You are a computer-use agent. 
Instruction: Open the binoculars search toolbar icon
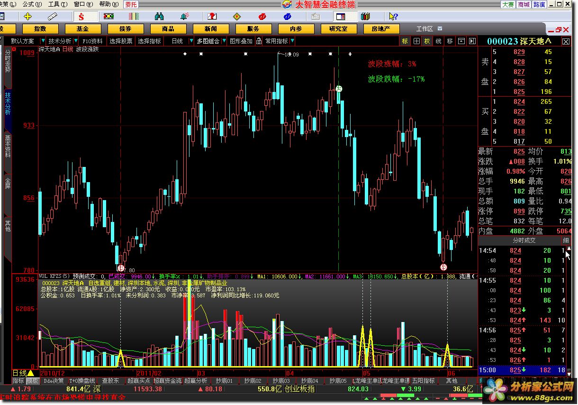click(x=160, y=17)
